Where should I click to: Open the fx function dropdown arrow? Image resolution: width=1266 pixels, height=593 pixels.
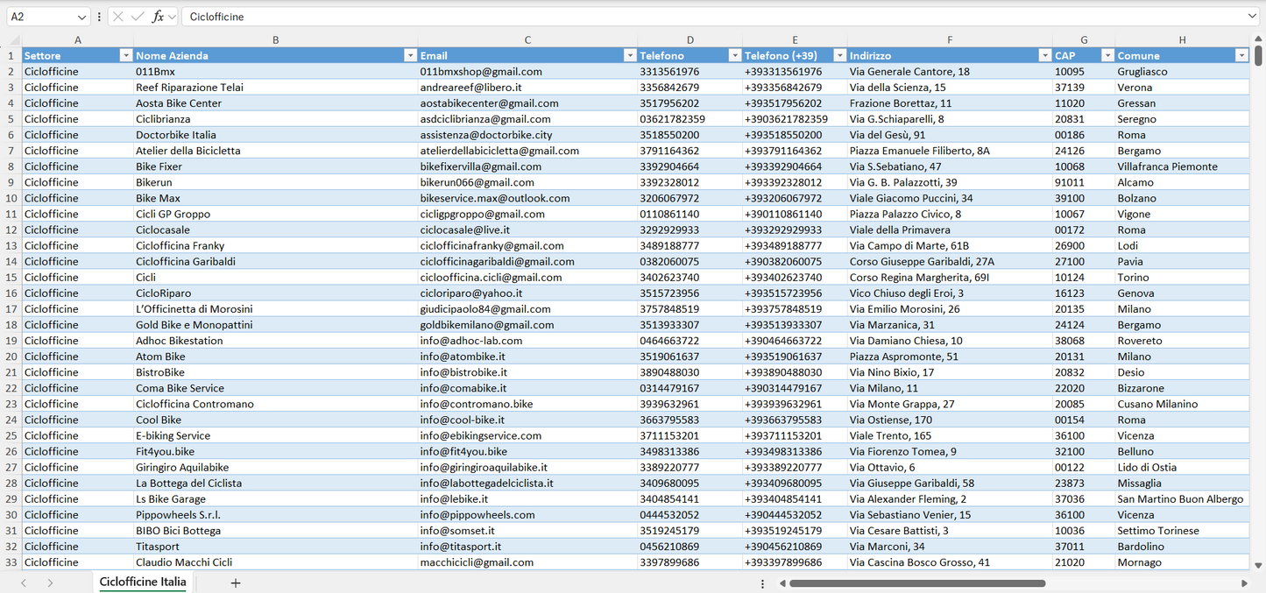pyautogui.click(x=172, y=17)
